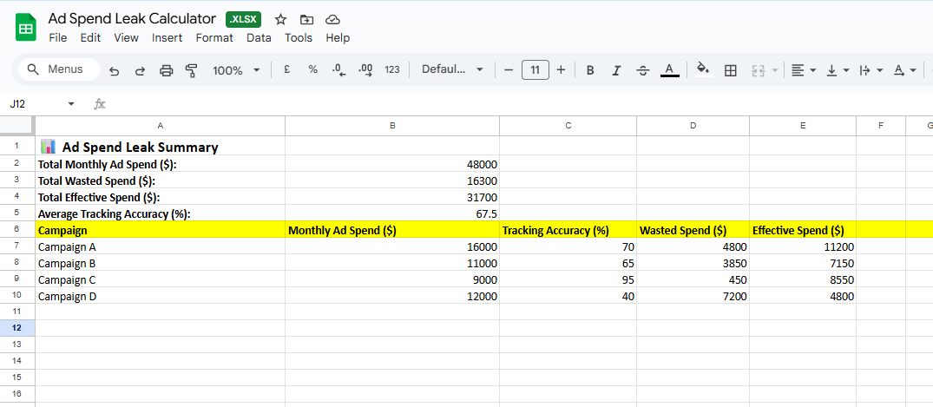Select the 67.5 average accuracy cell
933x407 pixels.
click(392, 213)
